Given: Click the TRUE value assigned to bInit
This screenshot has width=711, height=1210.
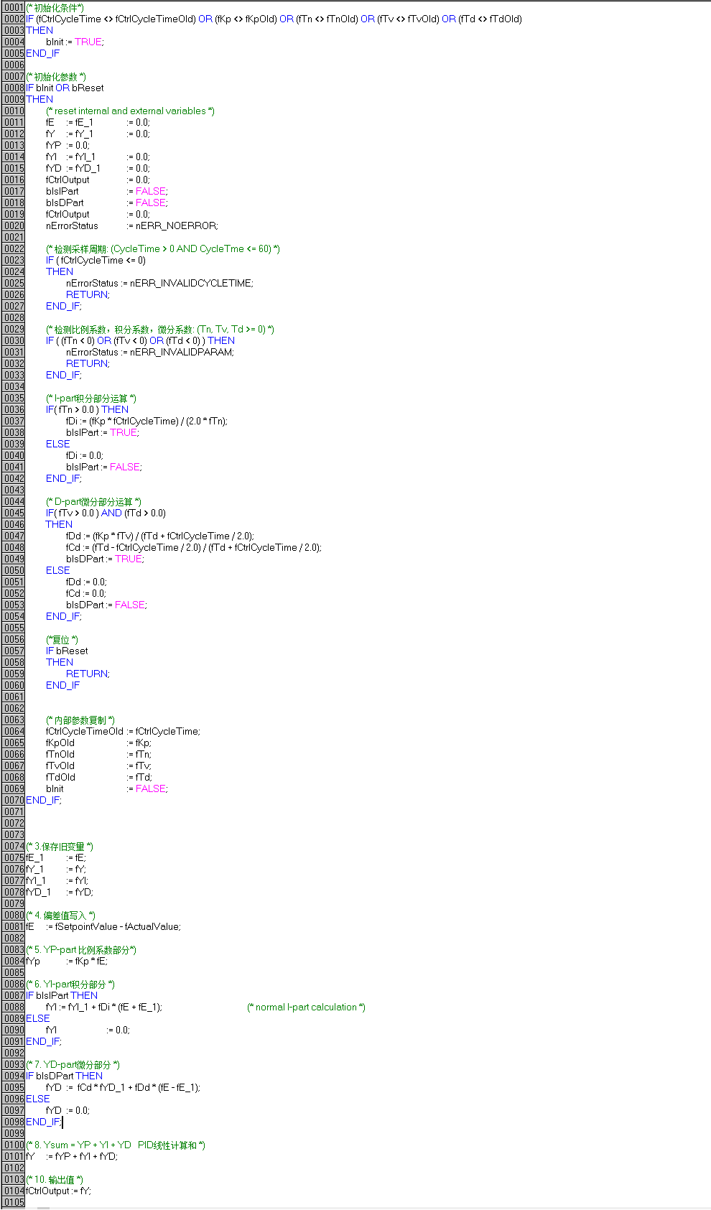Looking at the screenshot, I should point(88,42).
